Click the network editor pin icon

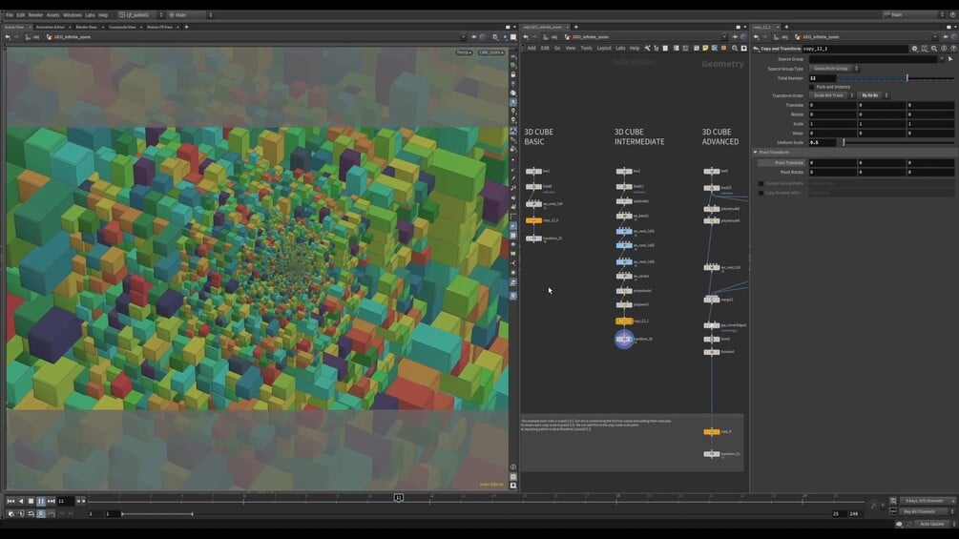(x=735, y=37)
